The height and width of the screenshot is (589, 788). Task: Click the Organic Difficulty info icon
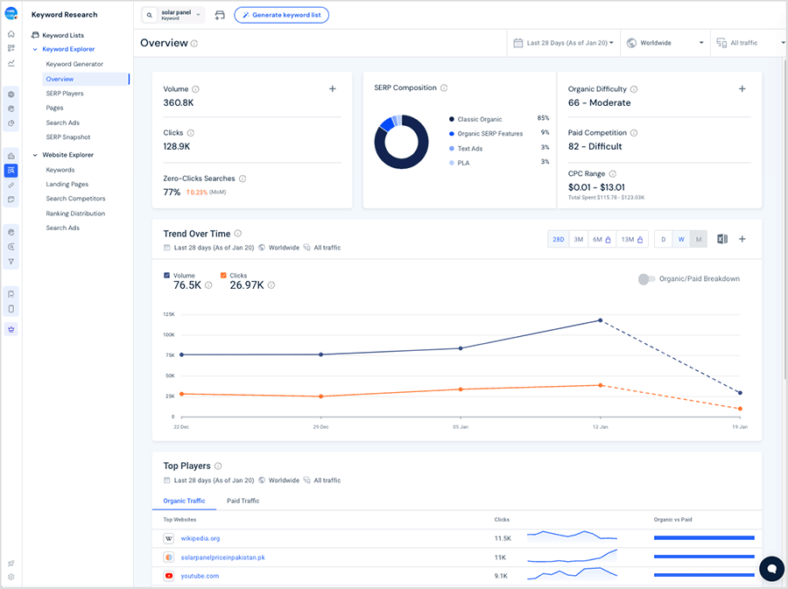(634, 89)
